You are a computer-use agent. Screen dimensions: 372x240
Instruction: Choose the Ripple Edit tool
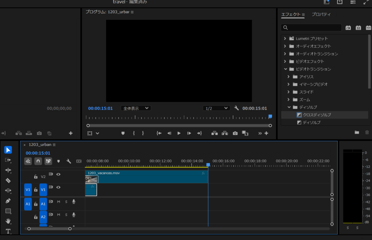pos(8,170)
